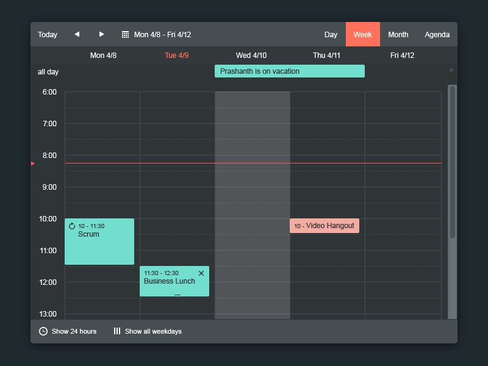
Task: Open the Video Hangout event
Action: (x=325, y=225)
